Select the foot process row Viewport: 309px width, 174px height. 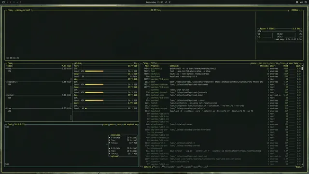222,71
